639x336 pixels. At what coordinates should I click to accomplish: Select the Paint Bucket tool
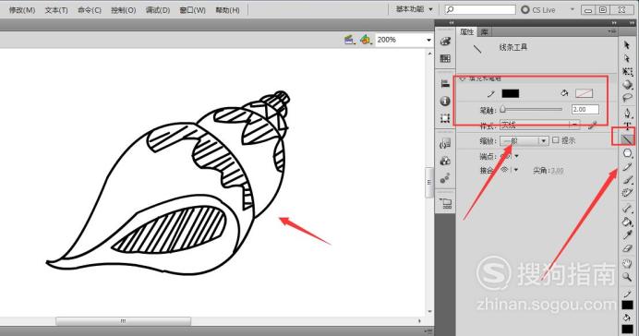(627, 222)
